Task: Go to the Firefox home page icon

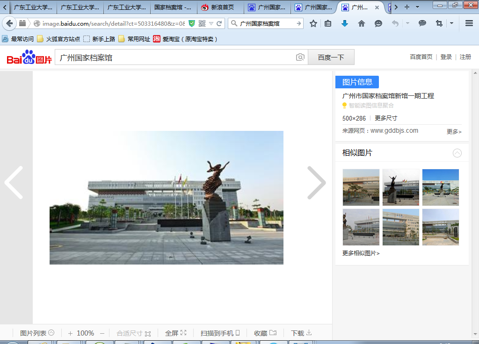Action: click(x=362, y=23)
